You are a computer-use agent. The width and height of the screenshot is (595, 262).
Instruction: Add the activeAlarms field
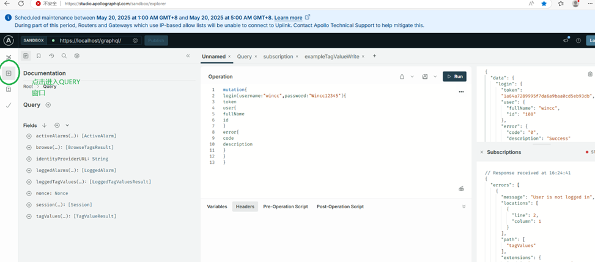pos(29,136)
